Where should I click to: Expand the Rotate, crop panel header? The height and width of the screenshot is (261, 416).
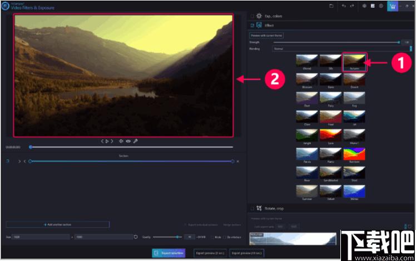pyautogui.click(x=330, y=209)
